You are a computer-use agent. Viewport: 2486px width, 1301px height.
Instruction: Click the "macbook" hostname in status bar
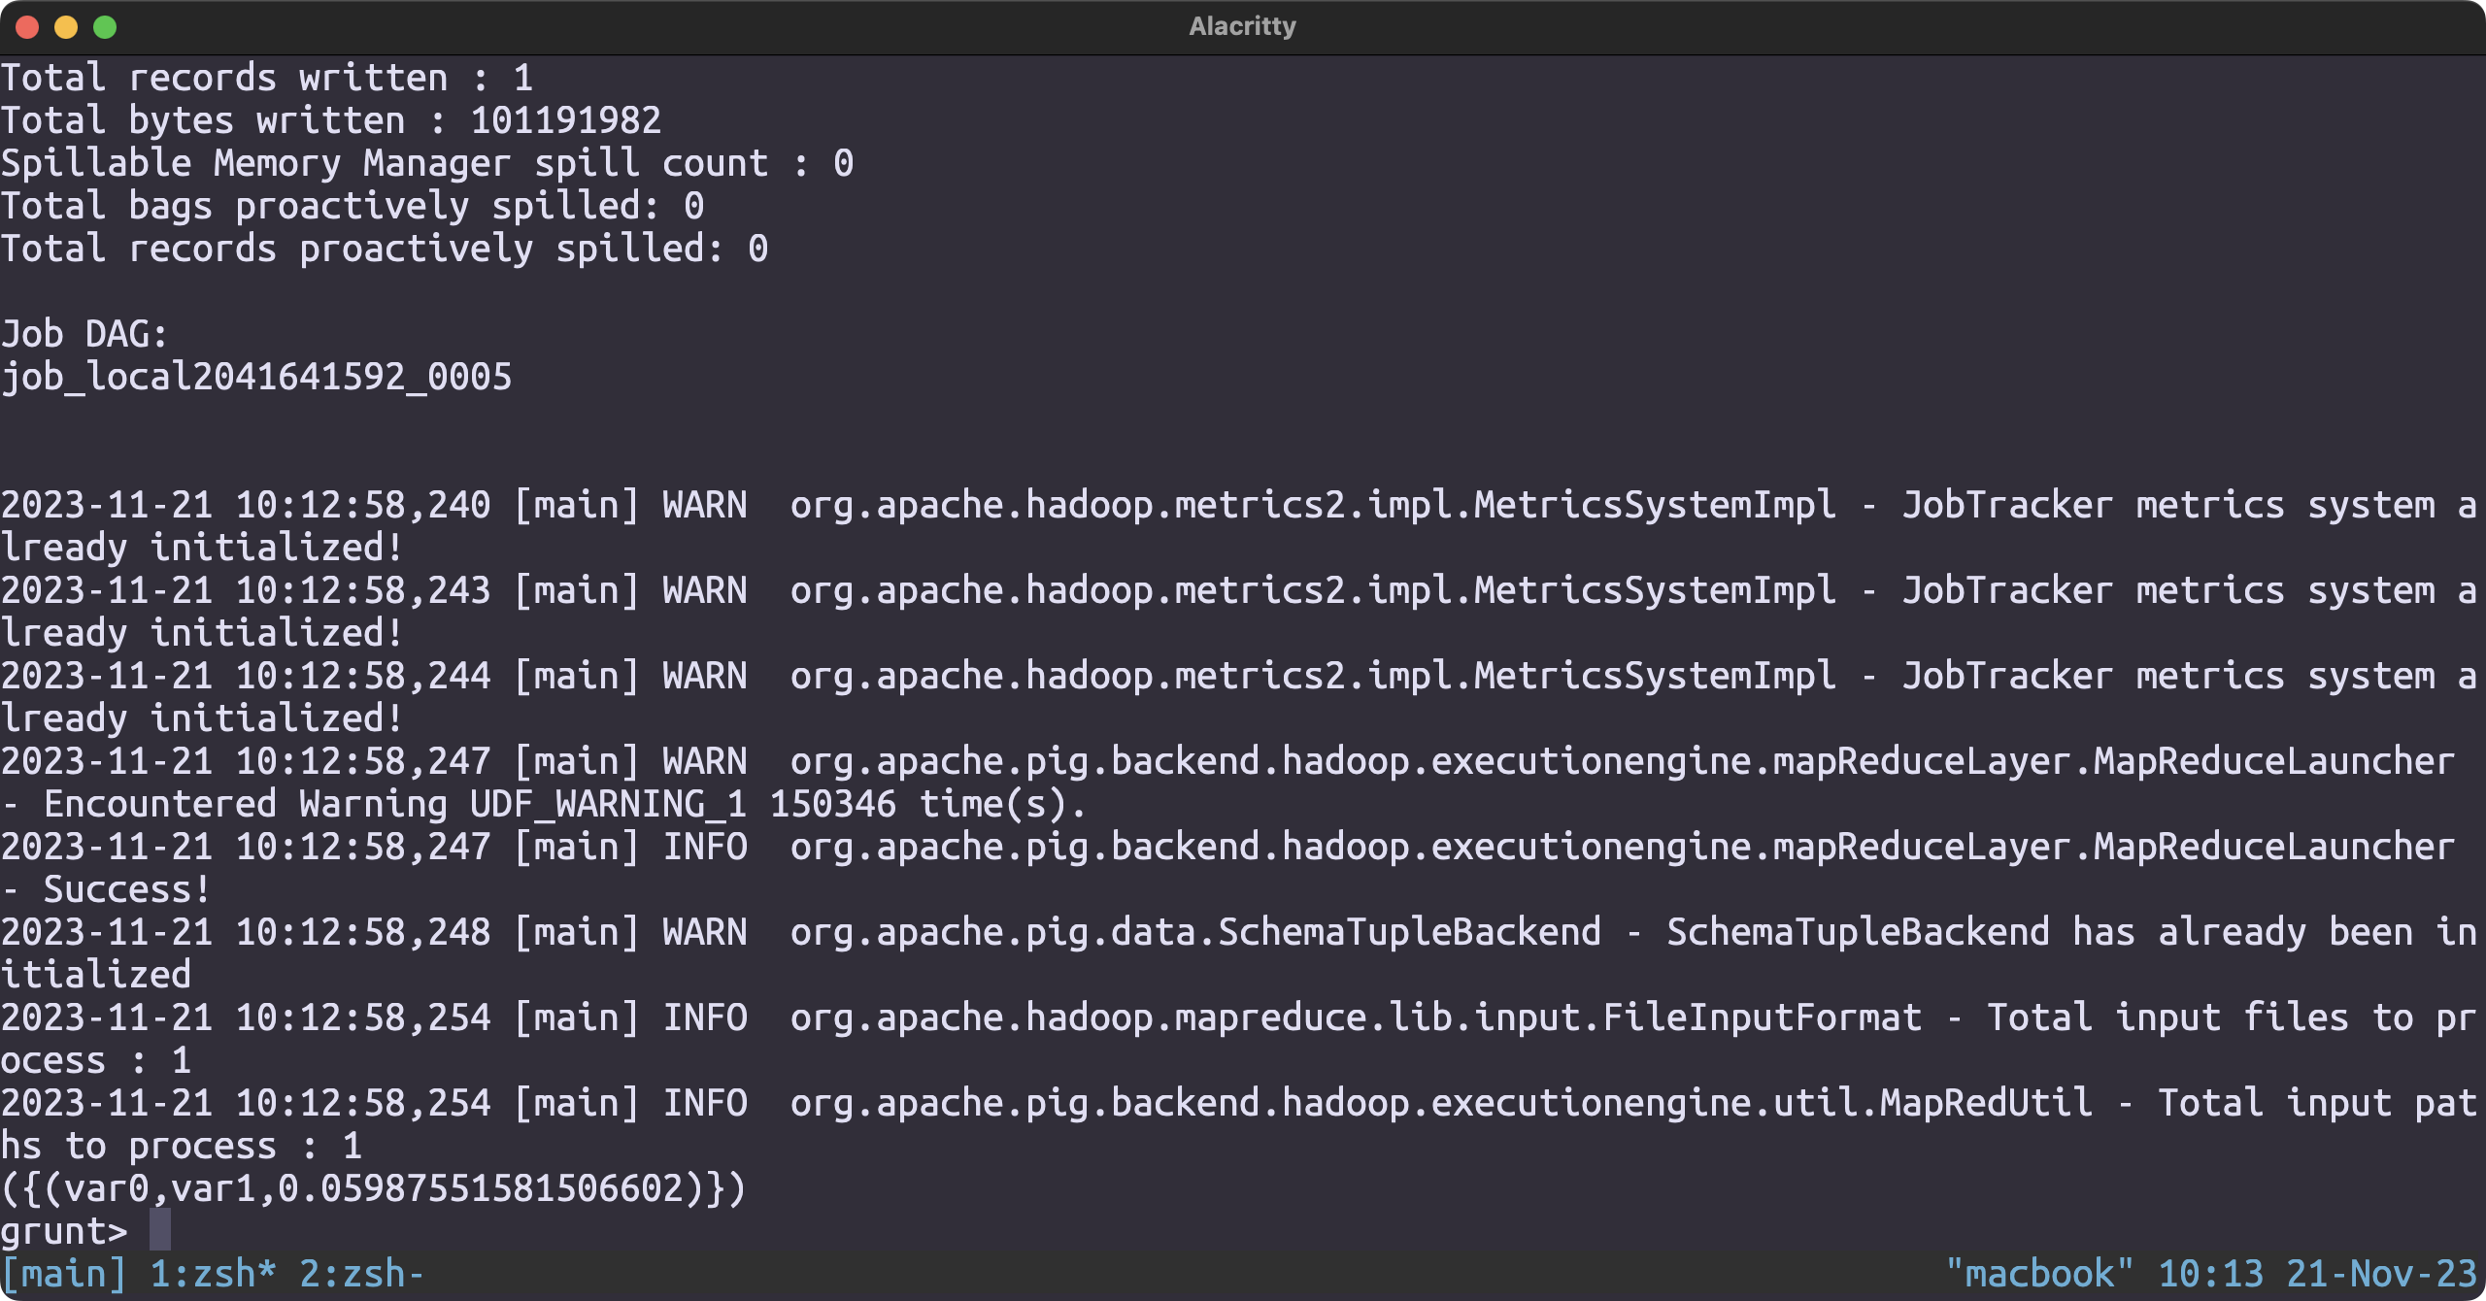2039,1274
